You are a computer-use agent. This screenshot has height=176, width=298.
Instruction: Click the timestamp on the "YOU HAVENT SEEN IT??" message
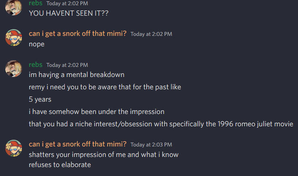coord(67,4)
